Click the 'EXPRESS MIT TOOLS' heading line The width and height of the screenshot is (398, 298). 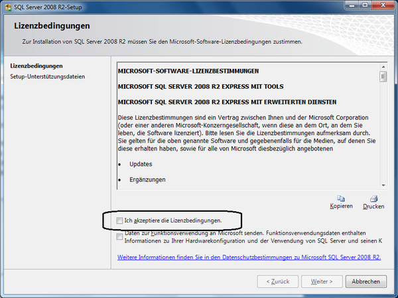point(200,87)
